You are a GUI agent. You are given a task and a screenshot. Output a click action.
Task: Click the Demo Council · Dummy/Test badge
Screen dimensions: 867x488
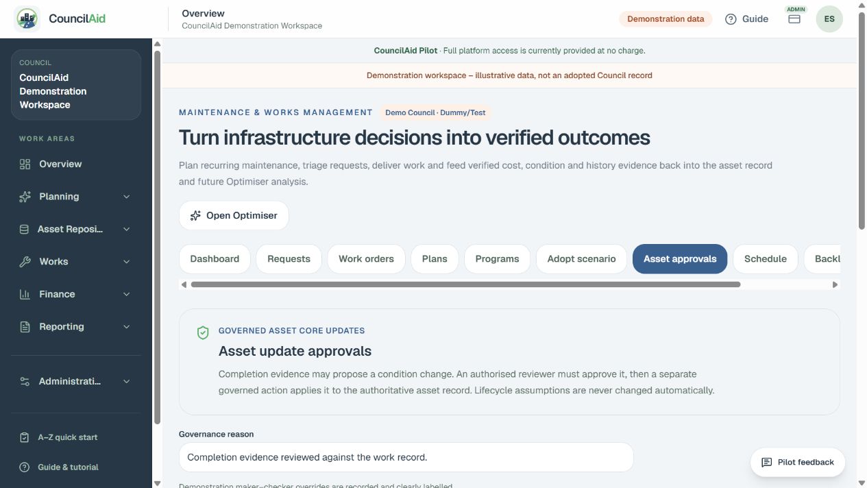pyautogui.click(x=435, y=112)
